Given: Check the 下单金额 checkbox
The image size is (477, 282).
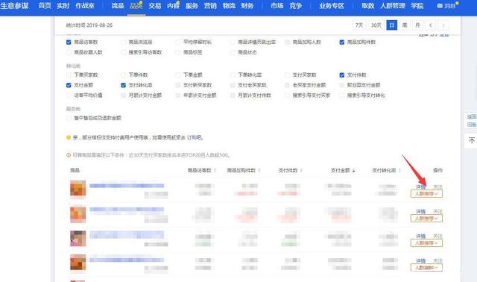Looking at the screenshot, I should 178,75.
